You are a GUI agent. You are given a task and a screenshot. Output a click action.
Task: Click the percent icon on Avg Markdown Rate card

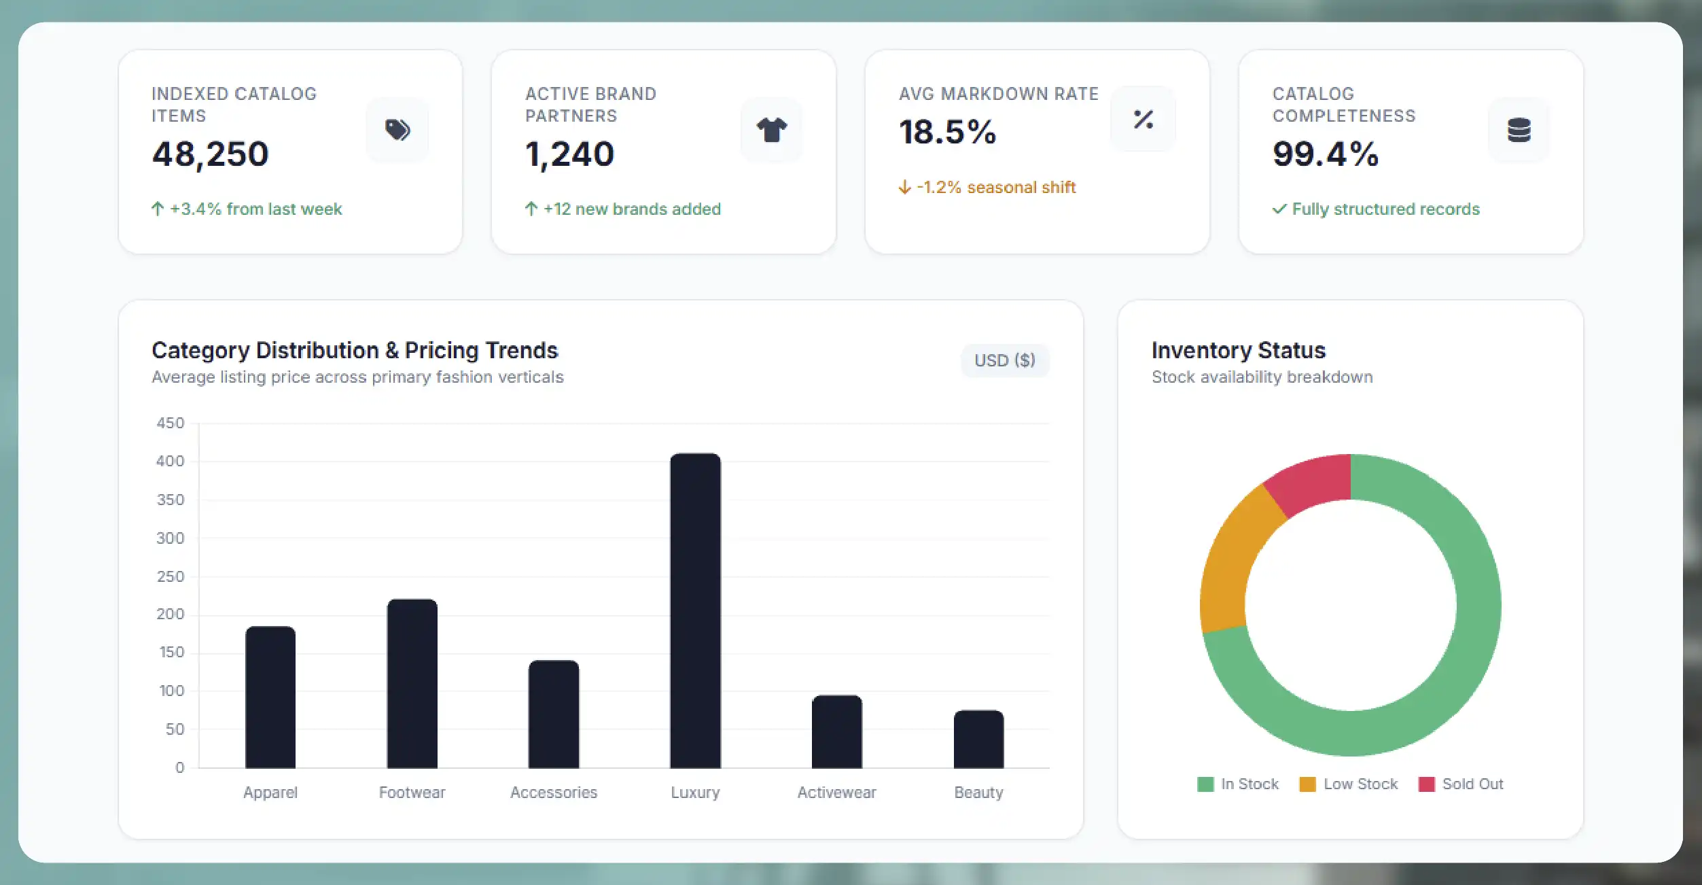point(1143,119)
